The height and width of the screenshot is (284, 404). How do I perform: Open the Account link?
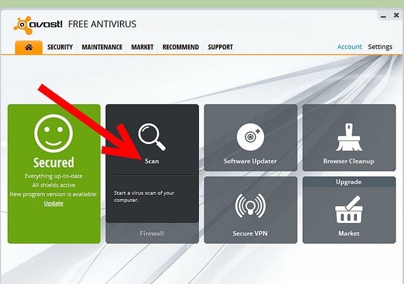[x=349, y=47]
